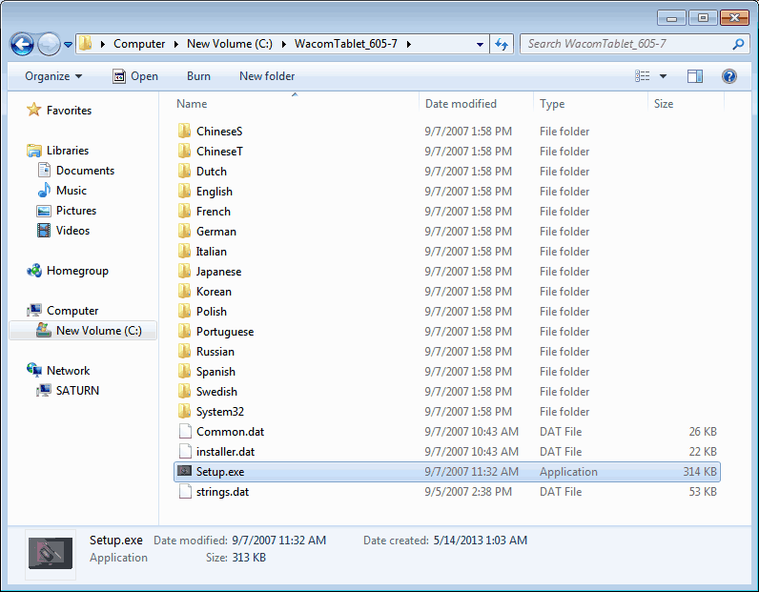Click the Italian folder icon

click(x=184, y=252)
